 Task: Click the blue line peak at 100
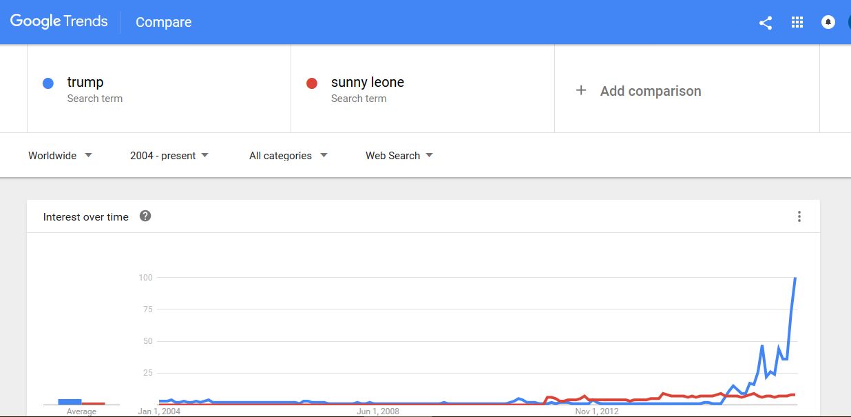click(x=795, y=278)
